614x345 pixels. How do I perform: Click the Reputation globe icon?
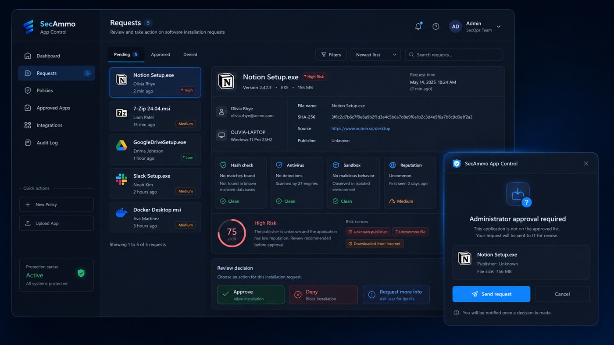point(393,165)
